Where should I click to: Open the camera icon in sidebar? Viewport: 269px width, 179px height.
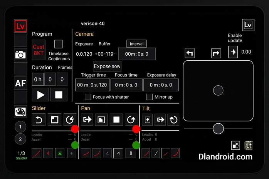pos(20,55)
